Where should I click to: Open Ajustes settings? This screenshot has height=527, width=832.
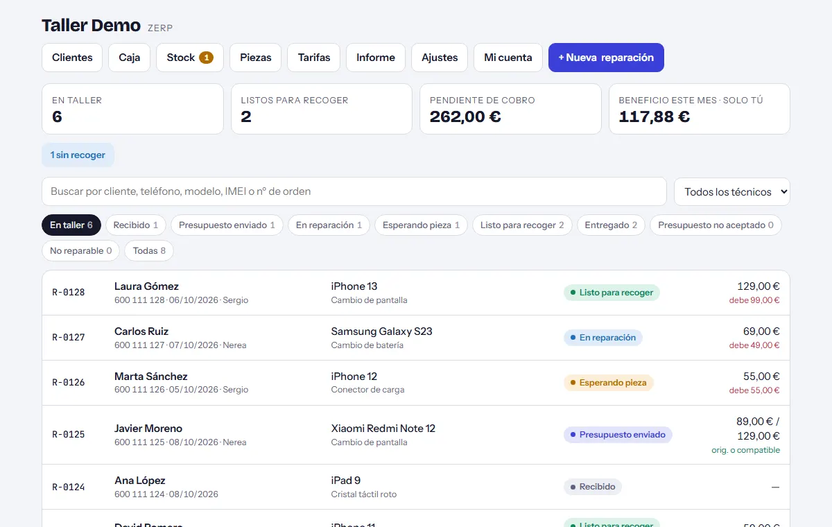pyautogui.click(x=440, y=58)
